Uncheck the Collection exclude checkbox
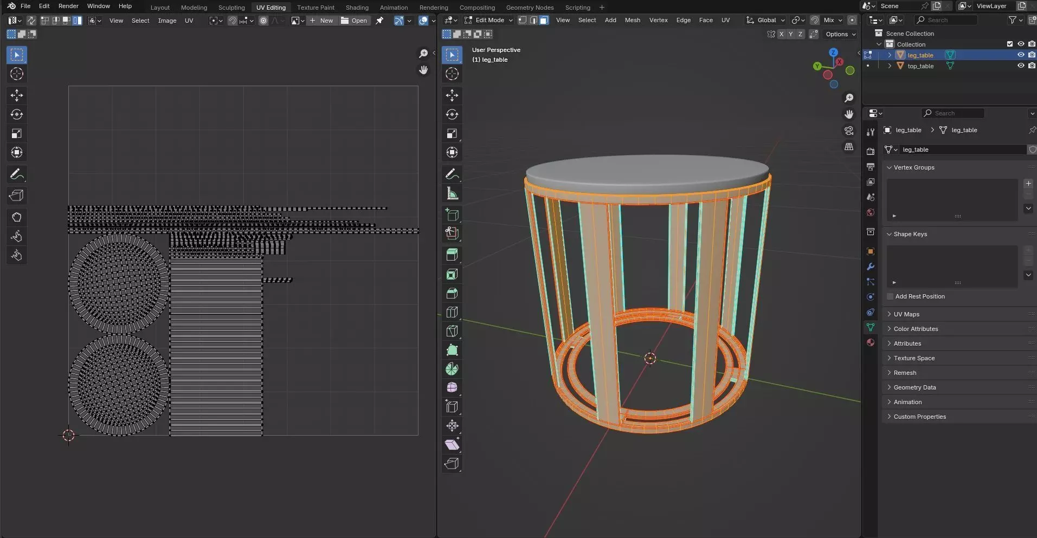 (1009, 44)
